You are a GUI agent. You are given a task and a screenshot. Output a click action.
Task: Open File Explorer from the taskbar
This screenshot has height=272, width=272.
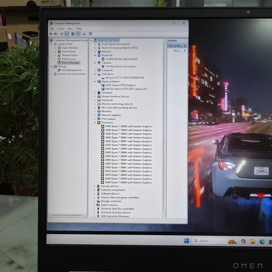tap(253, 241)
